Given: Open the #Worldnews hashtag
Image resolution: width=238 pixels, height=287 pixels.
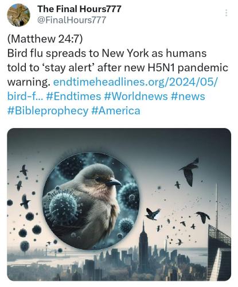Looking at the screenshot, I should tap(136, 96).
